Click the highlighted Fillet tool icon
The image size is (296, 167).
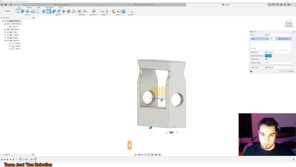pyautogui.click(x=49, y=11)
